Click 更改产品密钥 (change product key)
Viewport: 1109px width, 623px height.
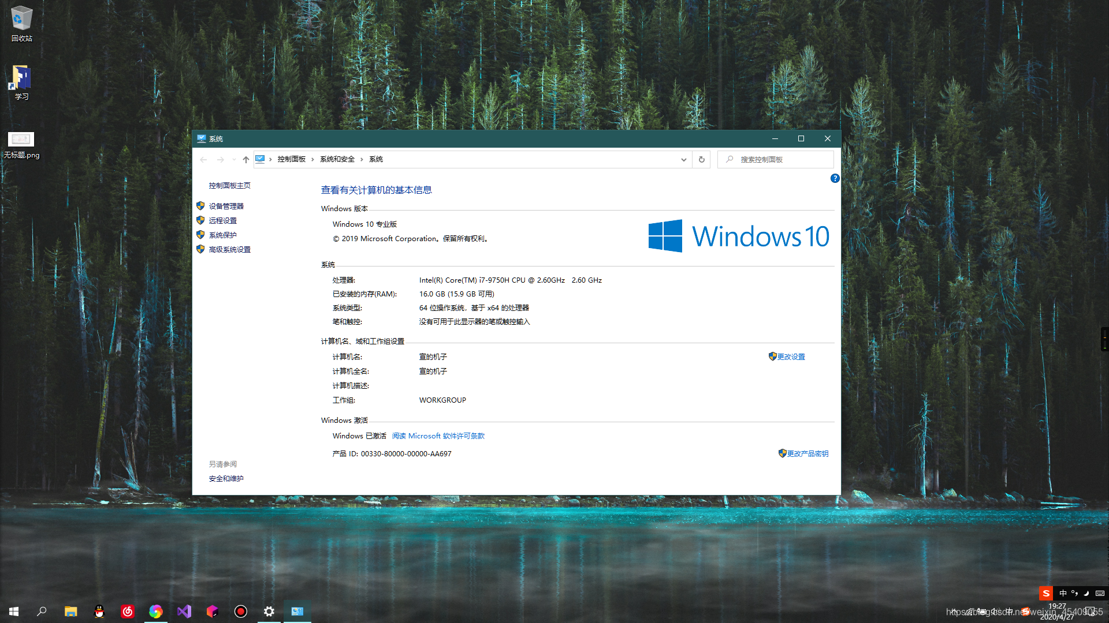point(807,453)
